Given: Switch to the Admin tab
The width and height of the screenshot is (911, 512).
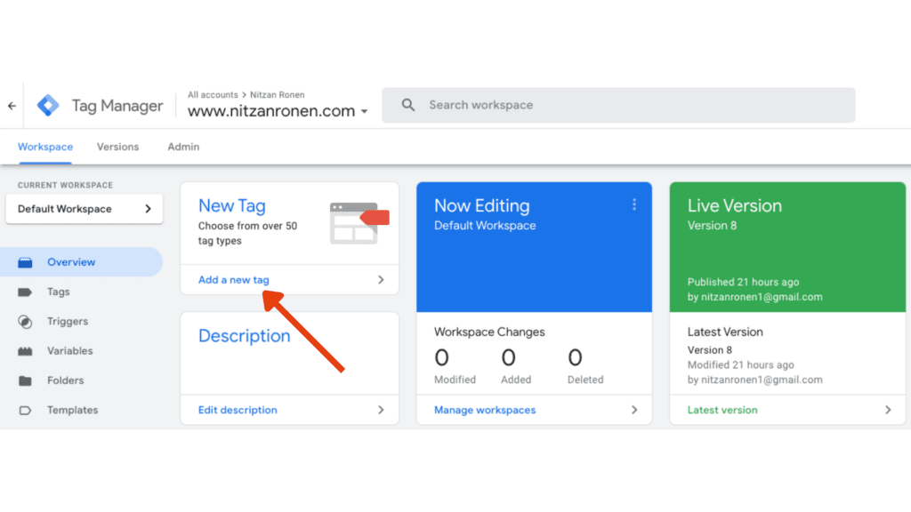Looking at the screenshot, I should coord(183,147).
